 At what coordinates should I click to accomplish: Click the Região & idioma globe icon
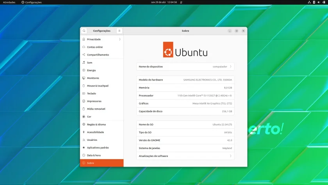pos(84,124)
